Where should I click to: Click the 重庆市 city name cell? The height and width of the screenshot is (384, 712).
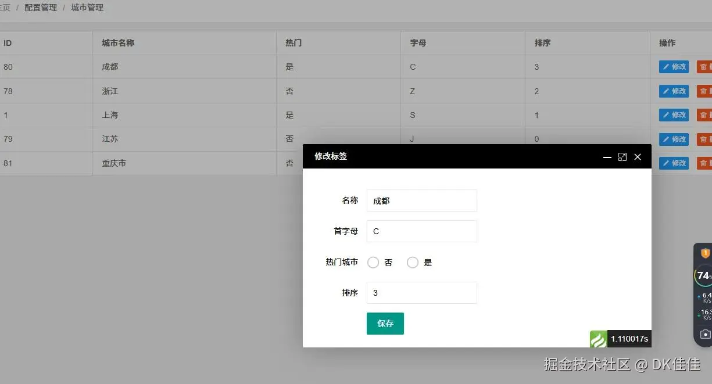click(x=184, y=163)
